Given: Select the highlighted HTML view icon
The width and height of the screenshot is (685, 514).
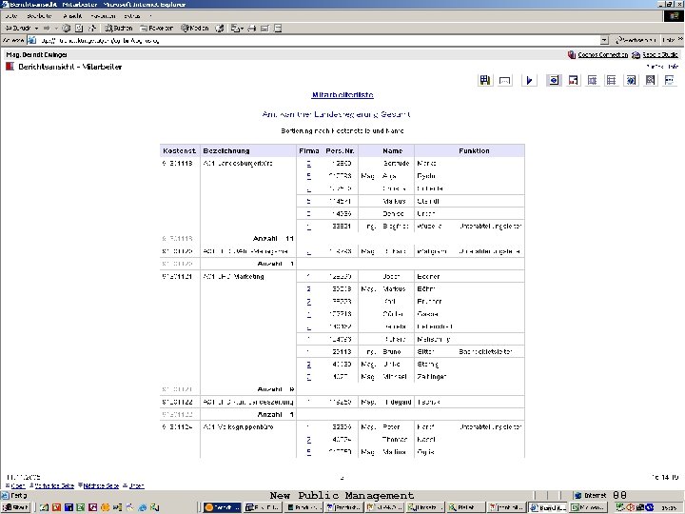Looking at the screenshot, I should coord(554,80).
